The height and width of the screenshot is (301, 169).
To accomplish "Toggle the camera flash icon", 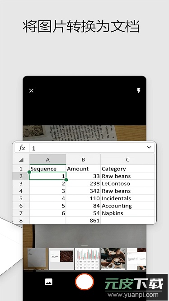I will (x=139, y=90).
